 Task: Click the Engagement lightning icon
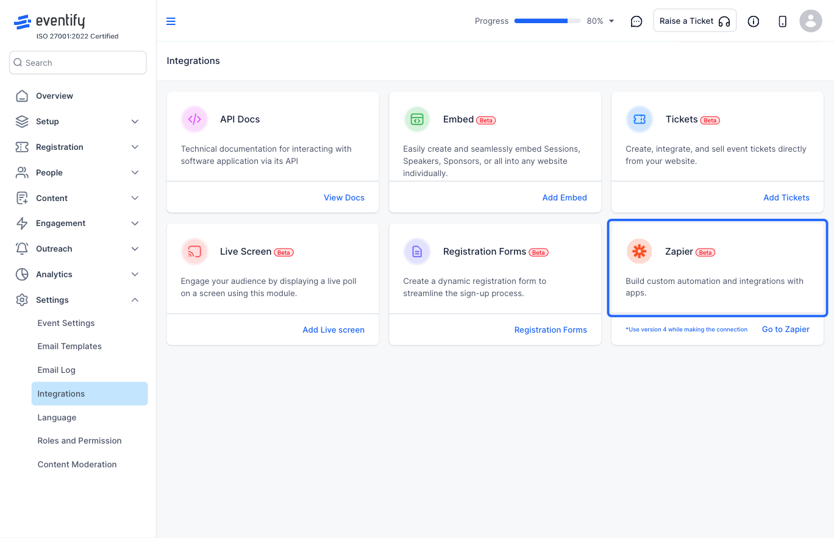22,223
